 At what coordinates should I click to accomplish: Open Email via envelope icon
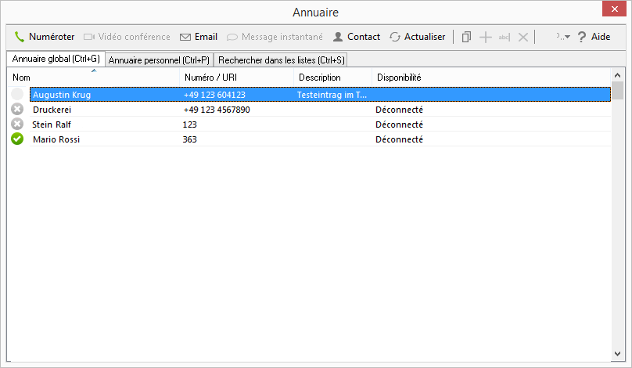point(185,37)
